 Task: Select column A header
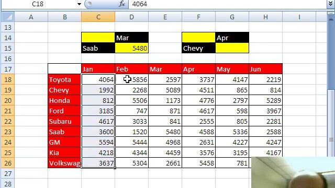[31, 17]
